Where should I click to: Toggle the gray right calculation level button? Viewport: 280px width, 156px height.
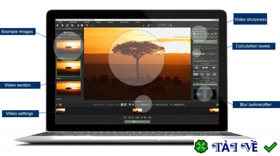[x=211, y=54]
